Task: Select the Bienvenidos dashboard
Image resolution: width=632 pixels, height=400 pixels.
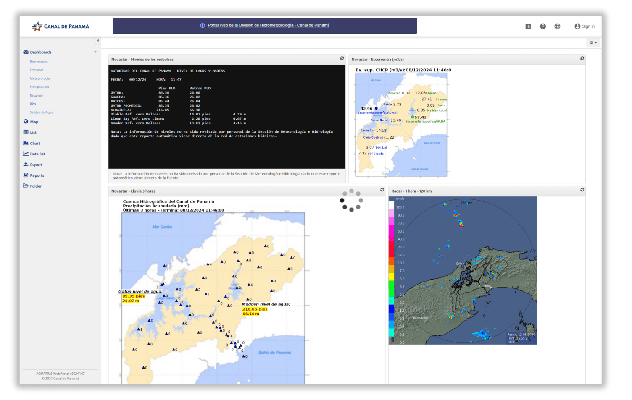Action: pos(39,62)
